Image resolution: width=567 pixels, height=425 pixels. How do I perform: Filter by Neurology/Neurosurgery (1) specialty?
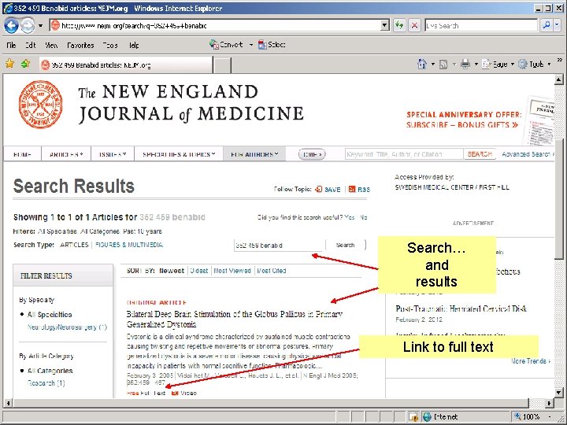click(x=67, y=327)
